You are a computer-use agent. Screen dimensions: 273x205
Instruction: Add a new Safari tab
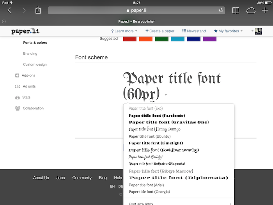pyautogui.click(x=265, y=10)
